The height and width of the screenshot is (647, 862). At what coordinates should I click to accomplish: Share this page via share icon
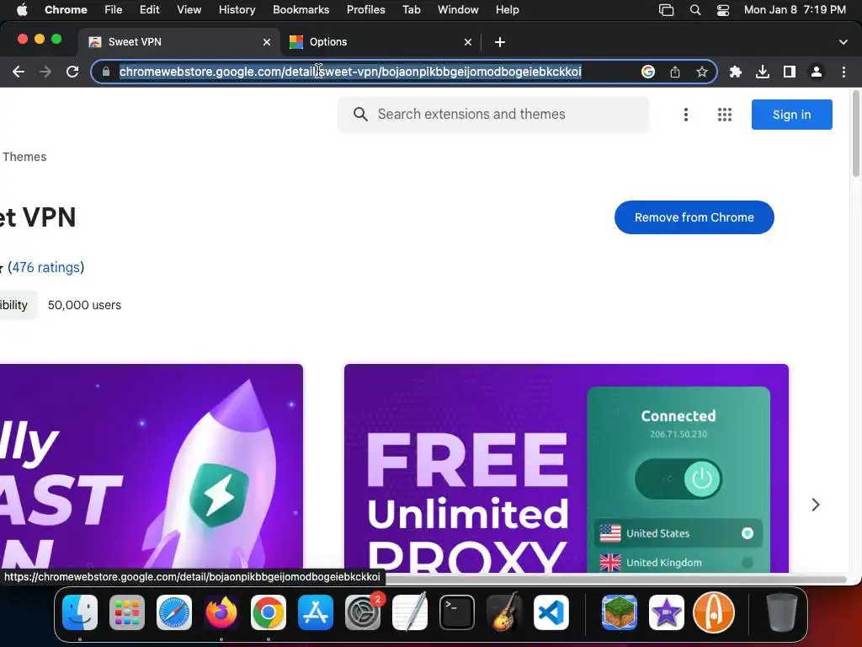coord(675,72)
